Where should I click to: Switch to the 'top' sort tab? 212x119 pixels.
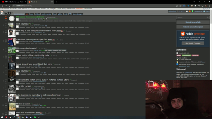point(54,14)
